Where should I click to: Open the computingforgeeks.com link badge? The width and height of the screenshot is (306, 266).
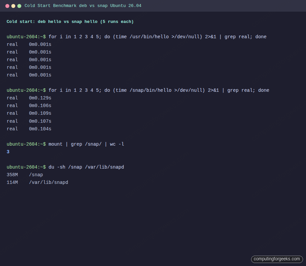(277, 259)
